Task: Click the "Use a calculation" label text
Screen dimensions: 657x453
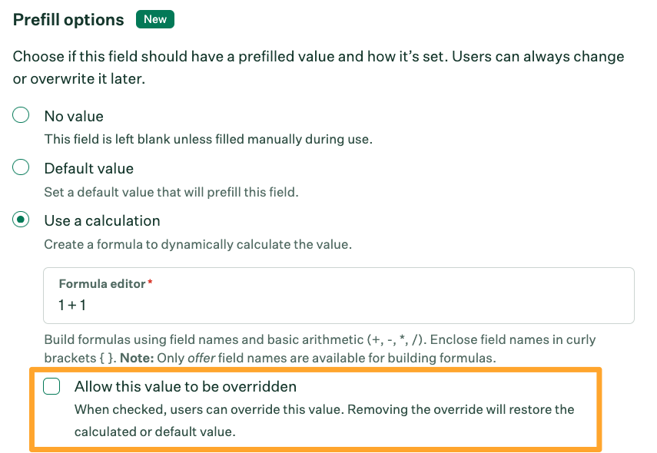Action: tap(102, 220)
